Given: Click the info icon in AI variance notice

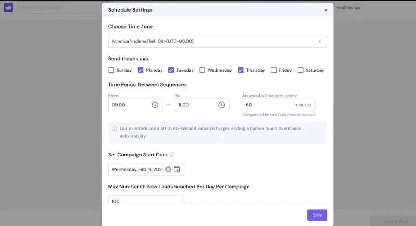Looking at the screenshot, I should [x=115, y=129].
